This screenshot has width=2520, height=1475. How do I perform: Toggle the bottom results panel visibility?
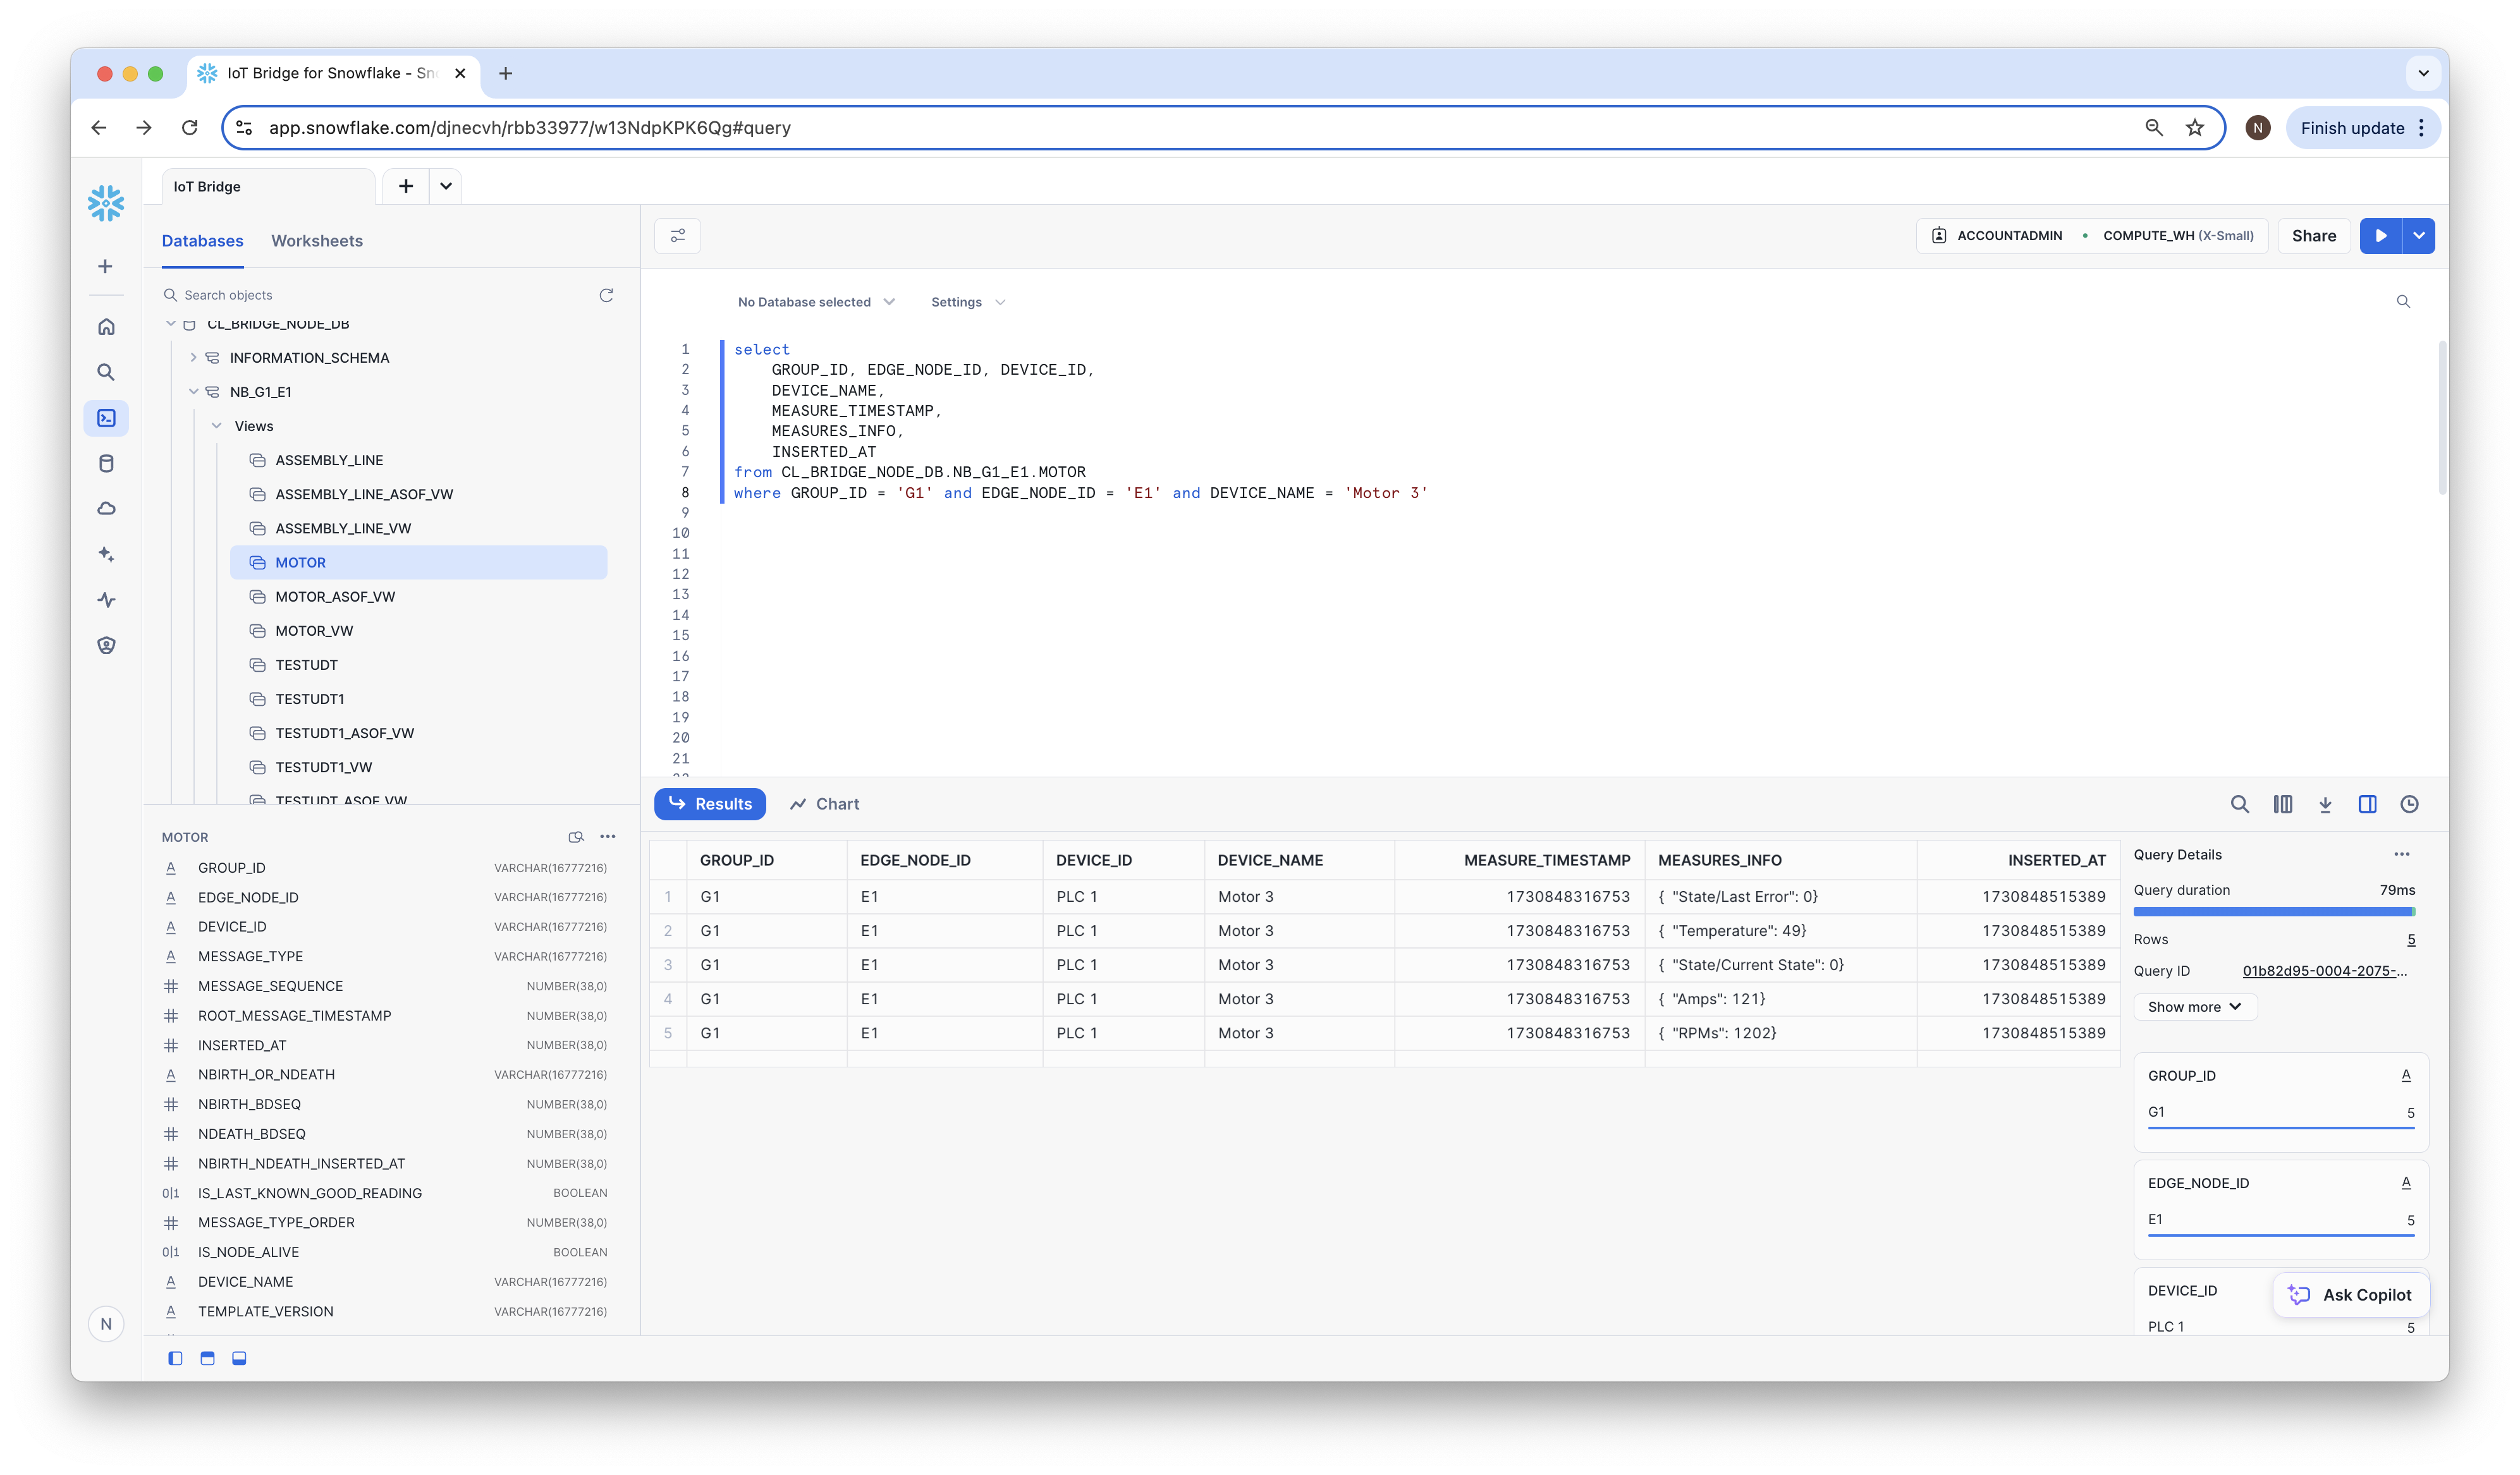point(239,1358)
